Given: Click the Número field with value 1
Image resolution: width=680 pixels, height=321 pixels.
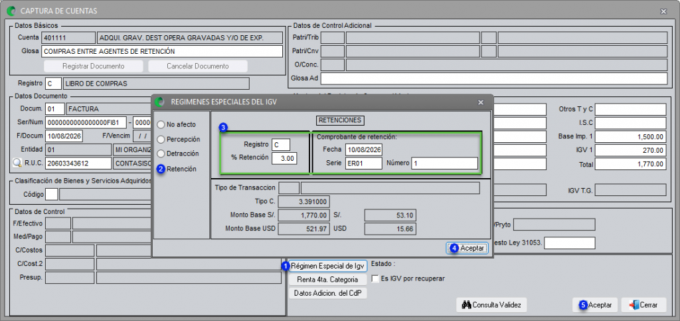Looking at the screenshot, I should 444,163.
